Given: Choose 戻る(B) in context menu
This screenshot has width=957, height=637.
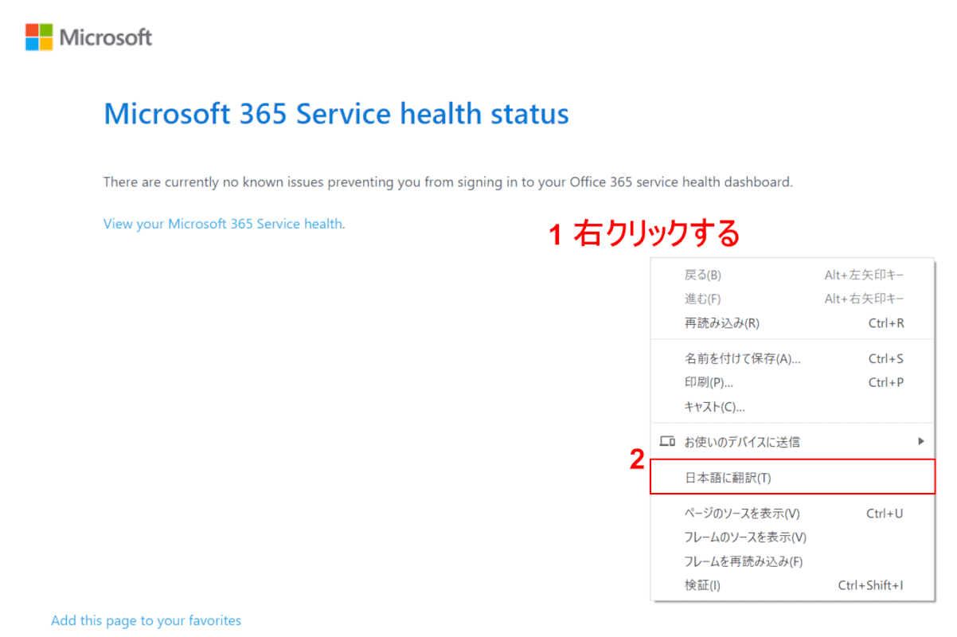Looking at the screenshot, I should [x=792, y=275].
